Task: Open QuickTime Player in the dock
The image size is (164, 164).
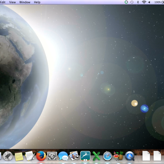Action: (x=130, y=156)
